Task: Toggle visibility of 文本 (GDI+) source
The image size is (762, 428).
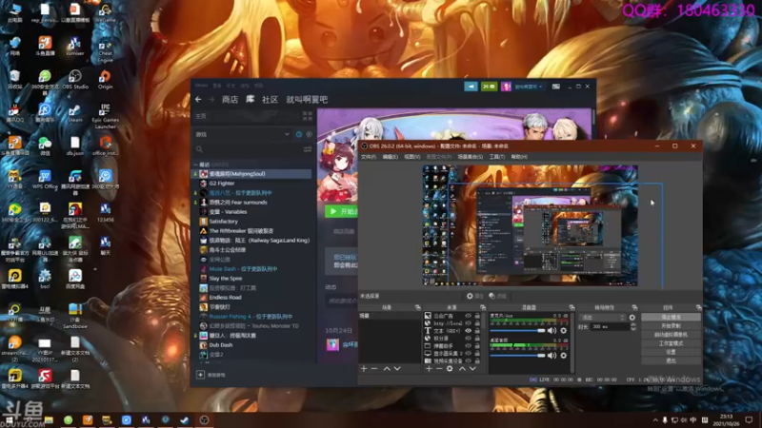Action: coord(468,330)
